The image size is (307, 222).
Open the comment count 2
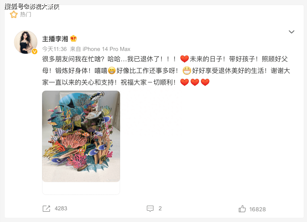[x=160, y=208]
